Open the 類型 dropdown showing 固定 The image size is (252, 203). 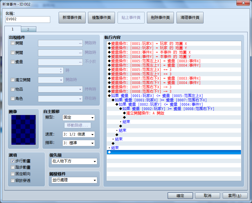[79, 118]
